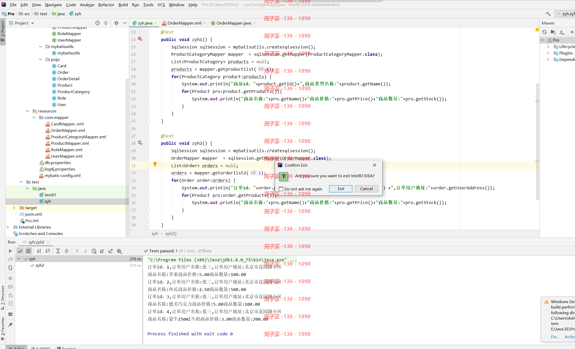Expand the target folder
The height and width of the screenshot is (349, 575).
click(x=14, y=208)
